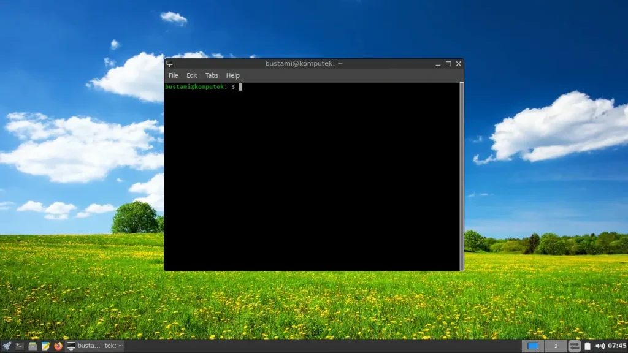The width and height of the screenshot is (628, 353).
Task: Click the 07:45 panel clock
Action: pyautogui.click(x=617, y=346)
